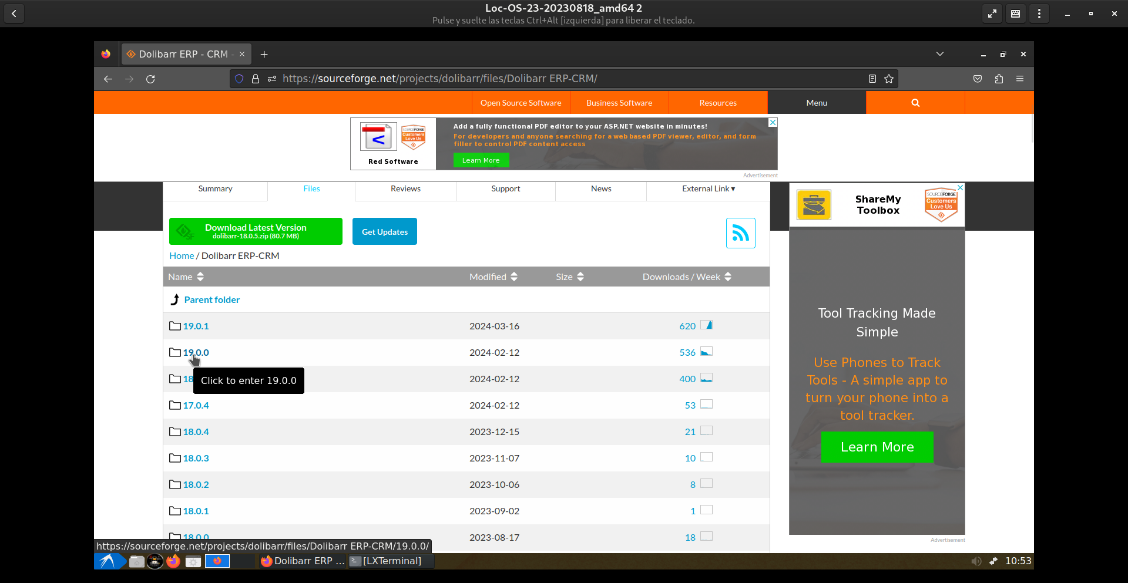Bookmark this page with the star icon
1128x583 pixels.
888,79
